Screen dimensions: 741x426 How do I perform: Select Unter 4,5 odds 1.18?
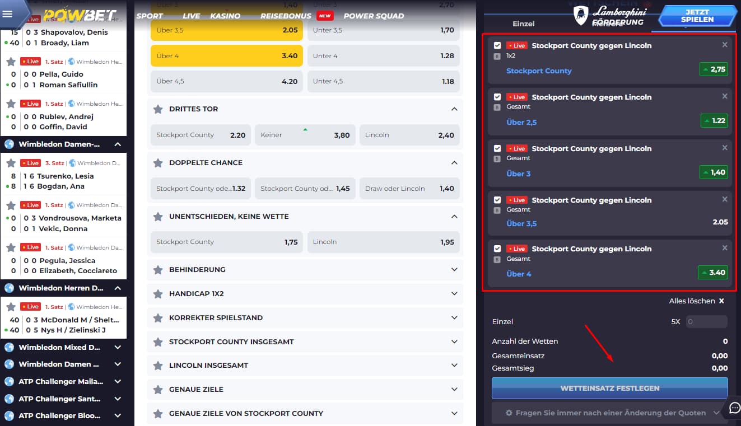click(384, 81)
